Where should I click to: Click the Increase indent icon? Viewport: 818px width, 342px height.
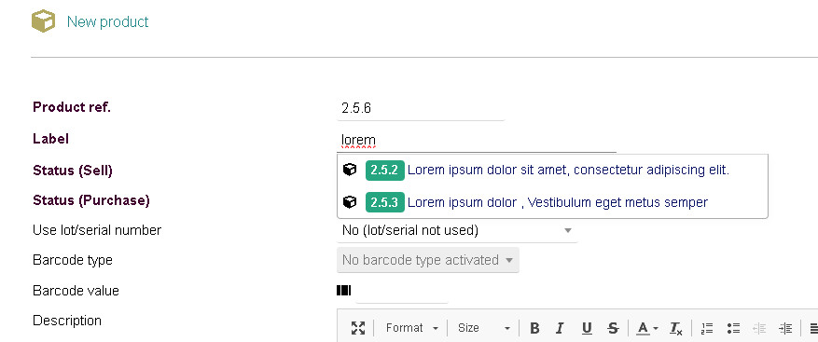coord(785,328)
